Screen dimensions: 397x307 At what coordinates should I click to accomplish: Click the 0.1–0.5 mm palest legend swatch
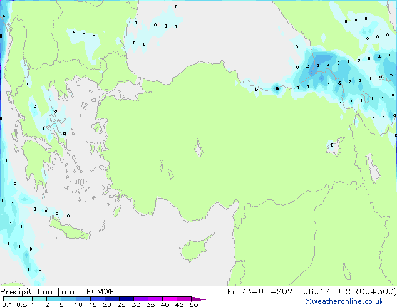(11, 299)
